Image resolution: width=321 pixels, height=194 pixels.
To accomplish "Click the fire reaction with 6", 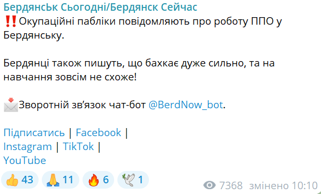I will click(98, 180).
